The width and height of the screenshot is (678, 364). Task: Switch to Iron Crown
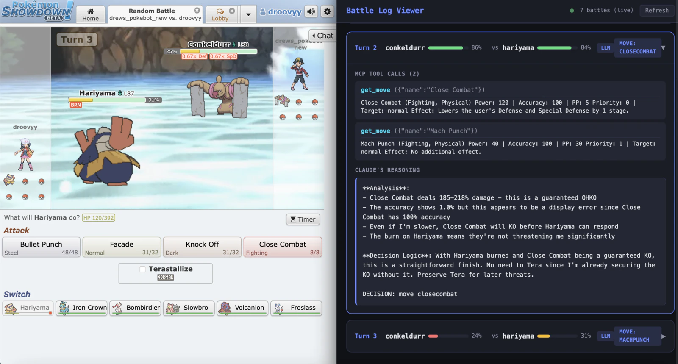[82, 308]
